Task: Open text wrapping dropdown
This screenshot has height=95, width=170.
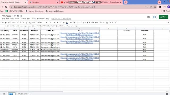Action: click(92, 22)
